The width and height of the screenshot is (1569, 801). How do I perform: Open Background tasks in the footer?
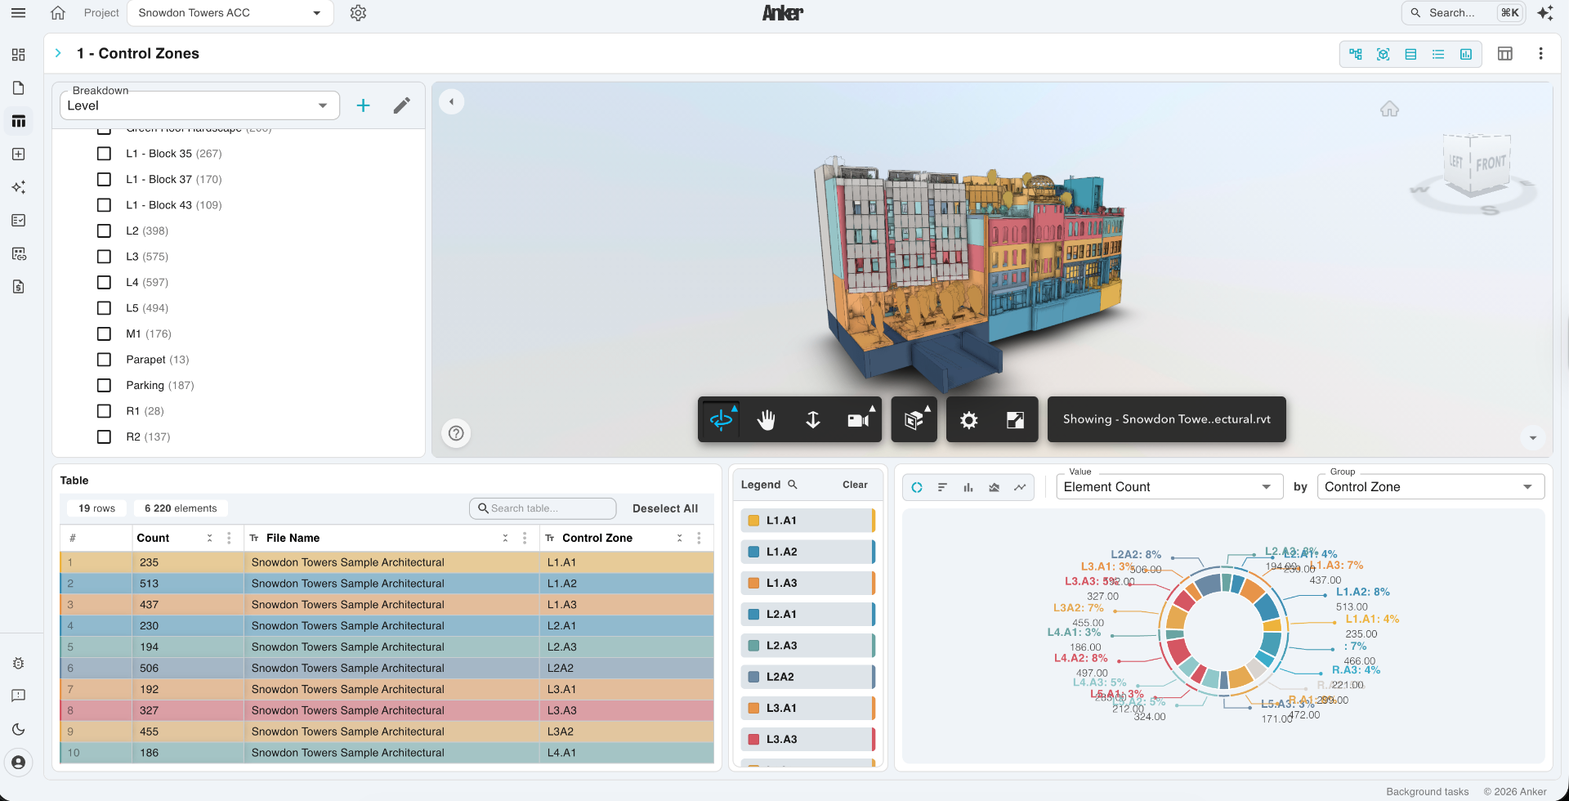coord(1428,791)
